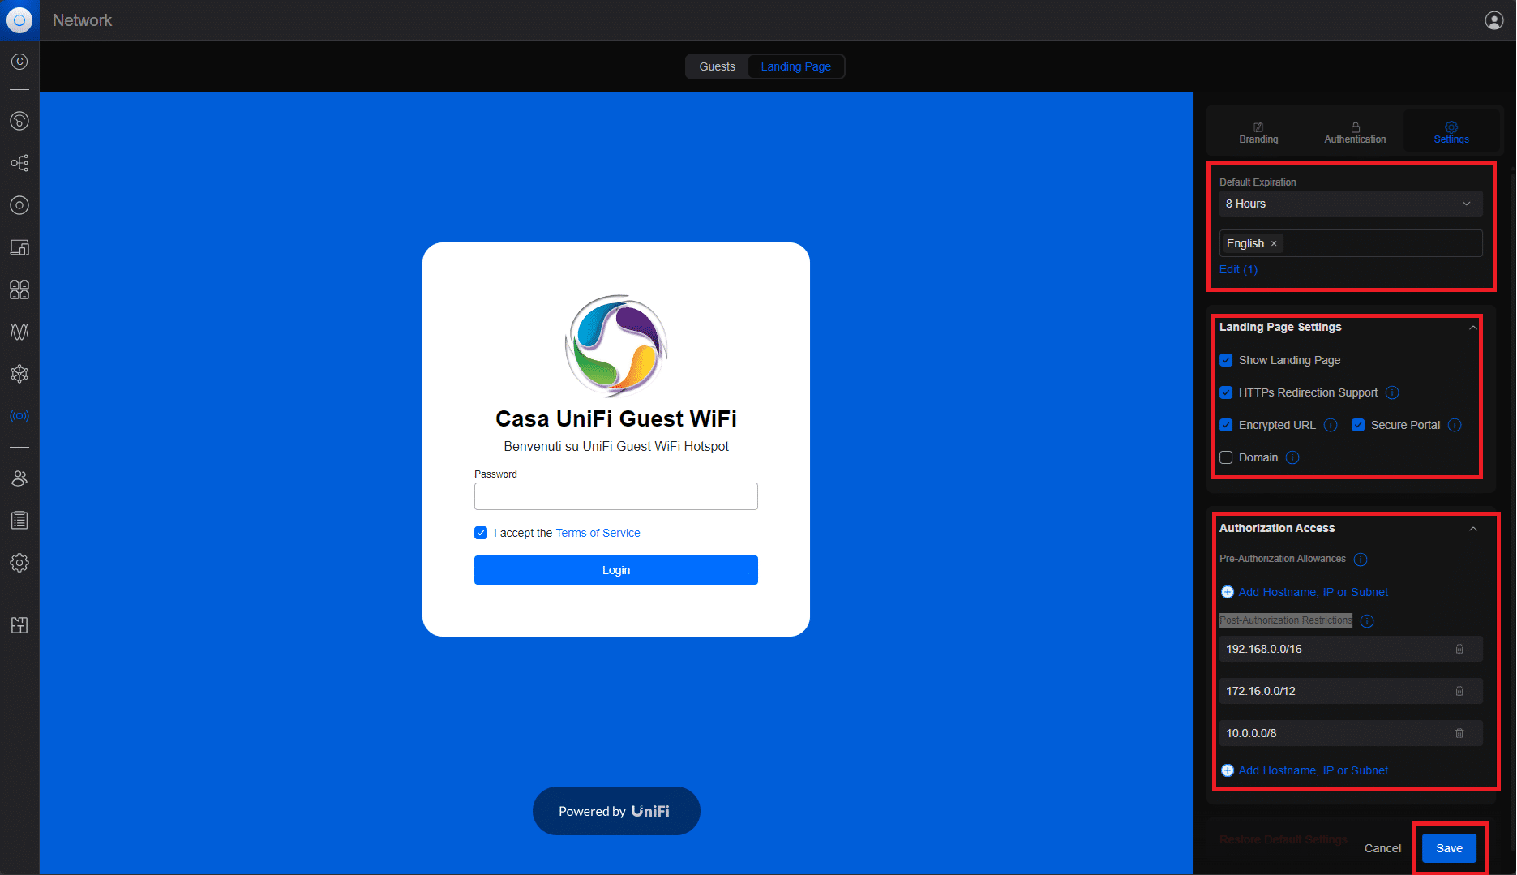1517x875 pixels.
Task: Open the Admins and users icon
Action: [19, 478]
